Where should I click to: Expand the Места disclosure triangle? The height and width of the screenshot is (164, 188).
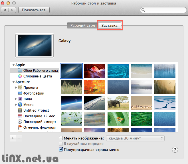click(16, 105)
